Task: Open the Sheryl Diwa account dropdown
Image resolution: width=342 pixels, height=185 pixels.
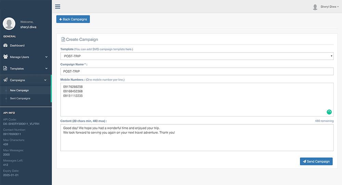Action: click(330, 7)
